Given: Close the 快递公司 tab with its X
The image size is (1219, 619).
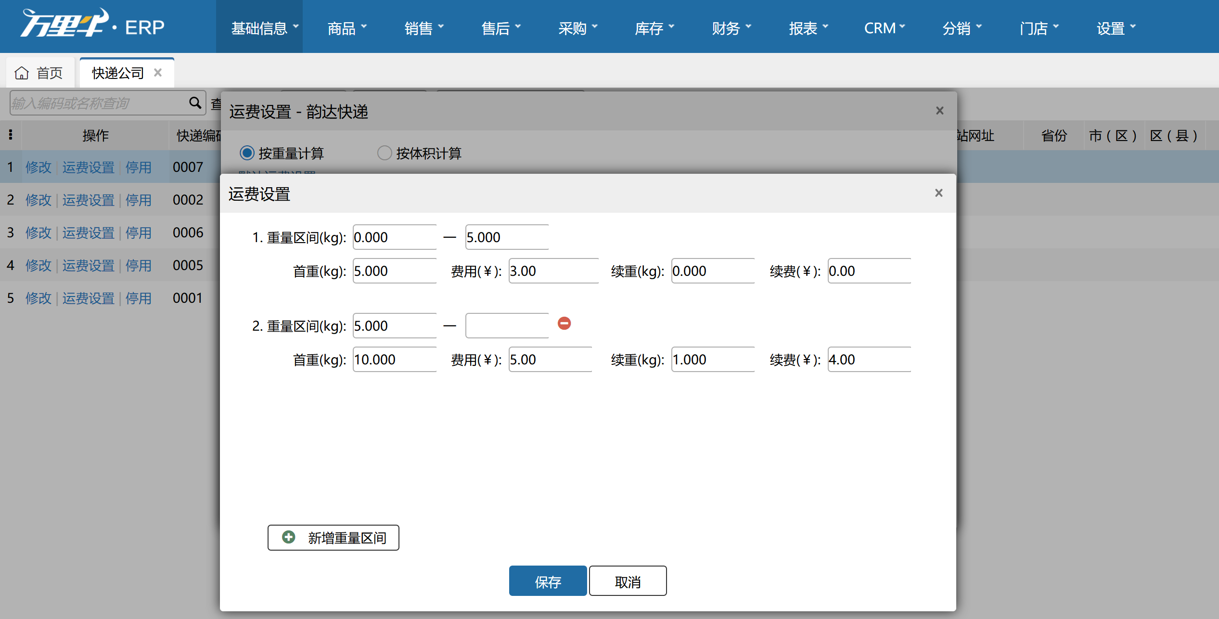Looking at the screenshot, I should [x=158, y=73].
